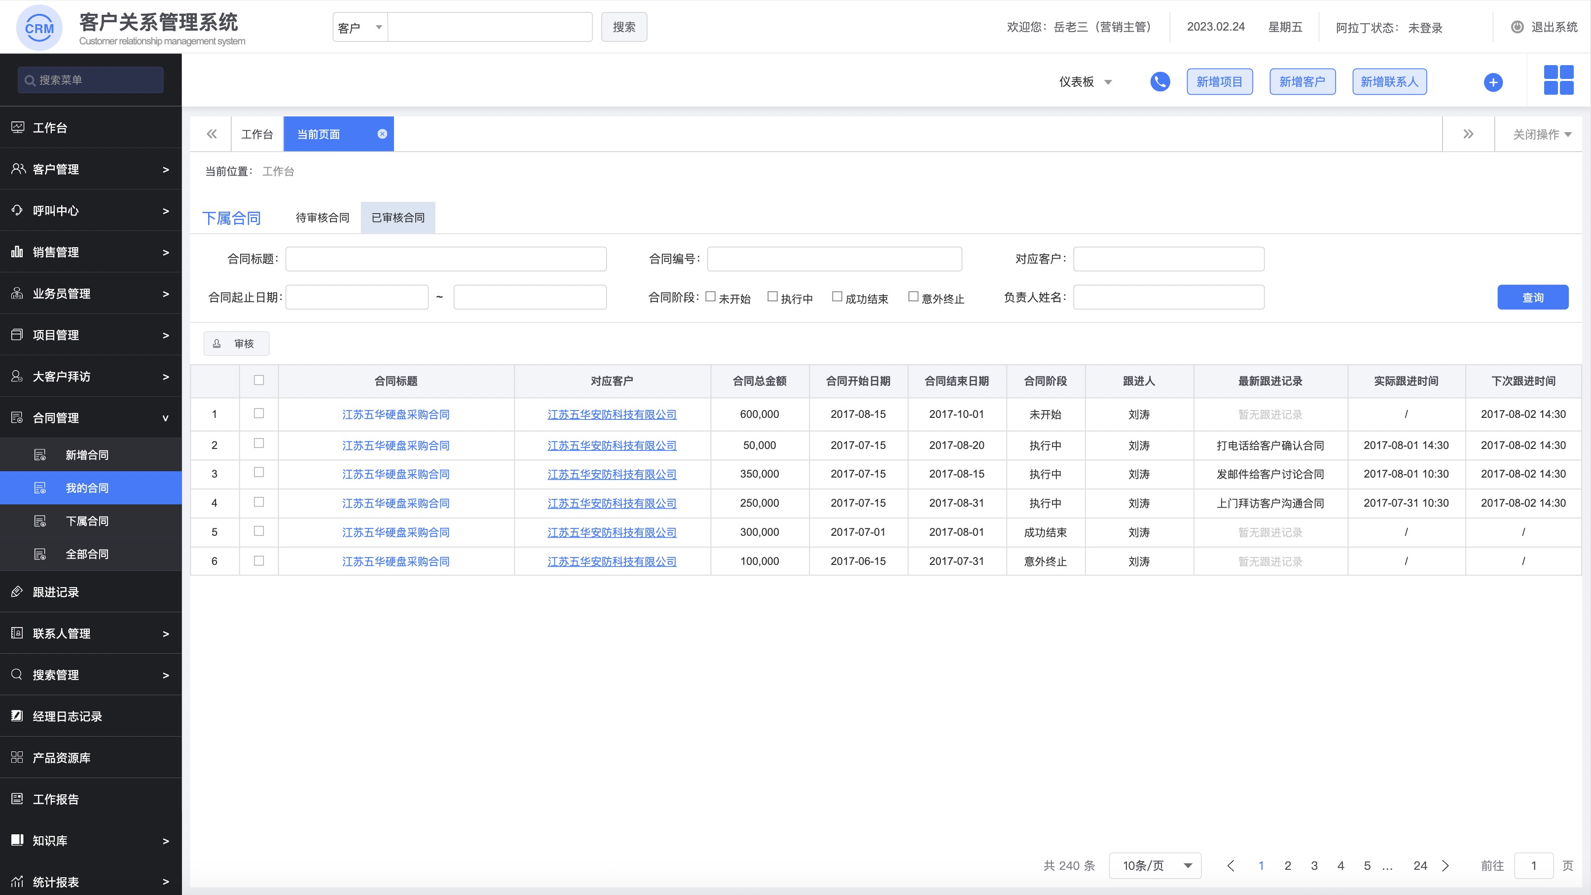The width and height of the screenshot is (1591, 895).
Task: Click the 新增客户 button
Action: point(1302,81)
